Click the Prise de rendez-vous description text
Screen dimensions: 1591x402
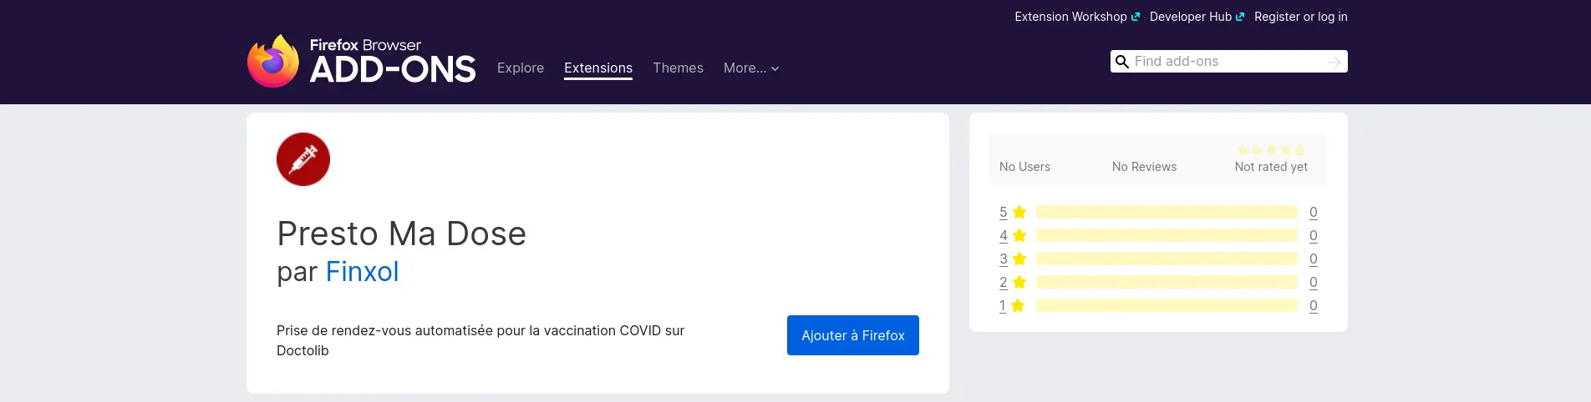[x=480, y=340]
